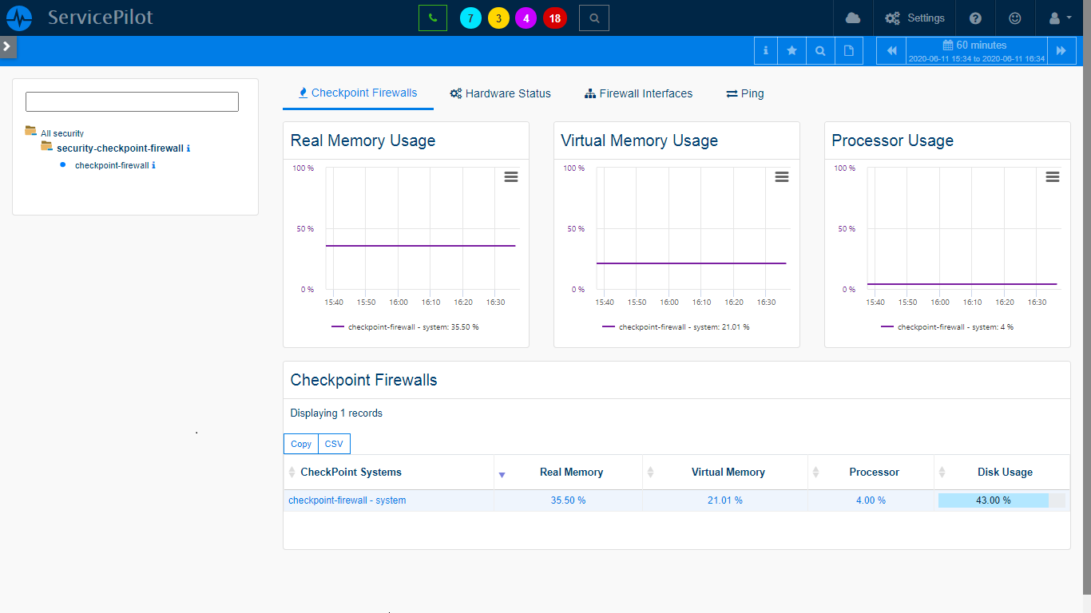
Task: Click the smiley face feedback icon
Action: pos(1015,18)
